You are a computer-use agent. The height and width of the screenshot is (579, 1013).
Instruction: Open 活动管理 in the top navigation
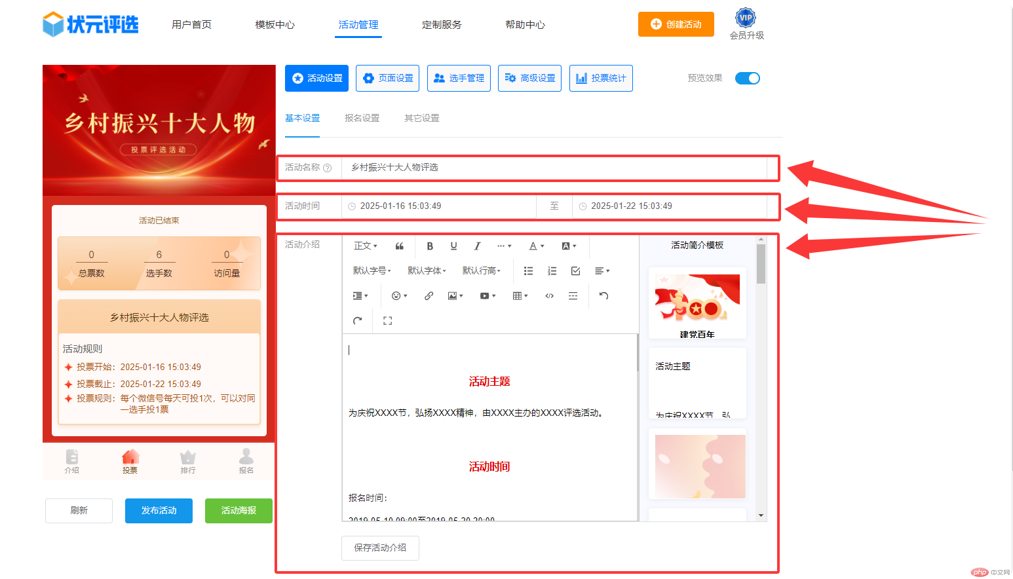(x=358, y=25)
